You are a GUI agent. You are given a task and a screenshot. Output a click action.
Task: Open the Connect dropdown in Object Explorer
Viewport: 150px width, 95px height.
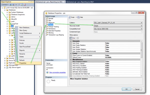pos(5,4)
